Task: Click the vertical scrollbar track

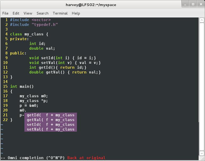Action: tap(202, 87)
